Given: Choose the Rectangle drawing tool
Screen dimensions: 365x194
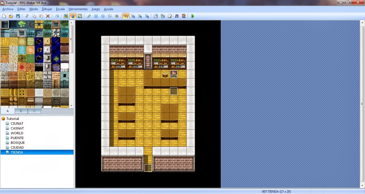Looking at the screenshot, I should tap(96, 16).
